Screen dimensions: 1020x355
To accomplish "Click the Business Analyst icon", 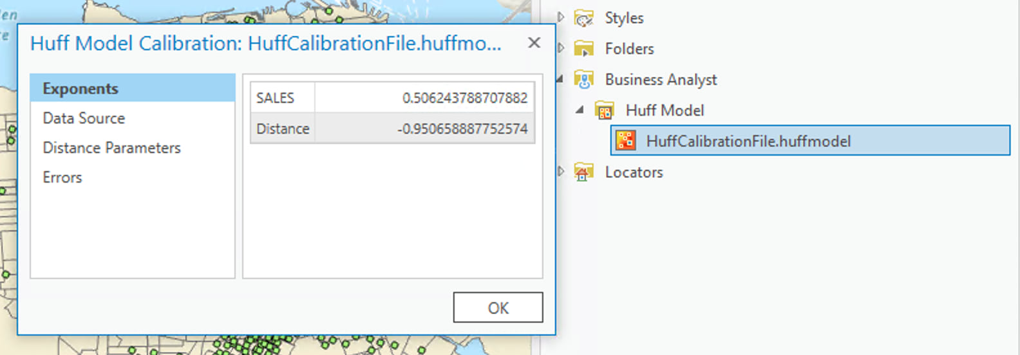I will click(x=583, y=80).
